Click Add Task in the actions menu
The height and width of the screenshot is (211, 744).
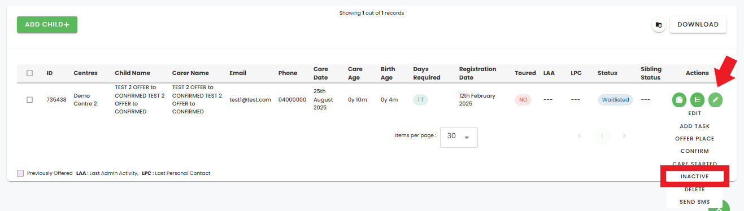coord(695,126)
